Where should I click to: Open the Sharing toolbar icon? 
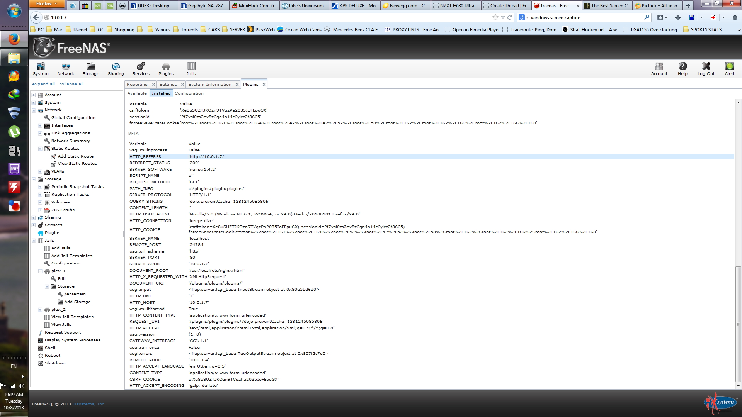click(116, 69)
